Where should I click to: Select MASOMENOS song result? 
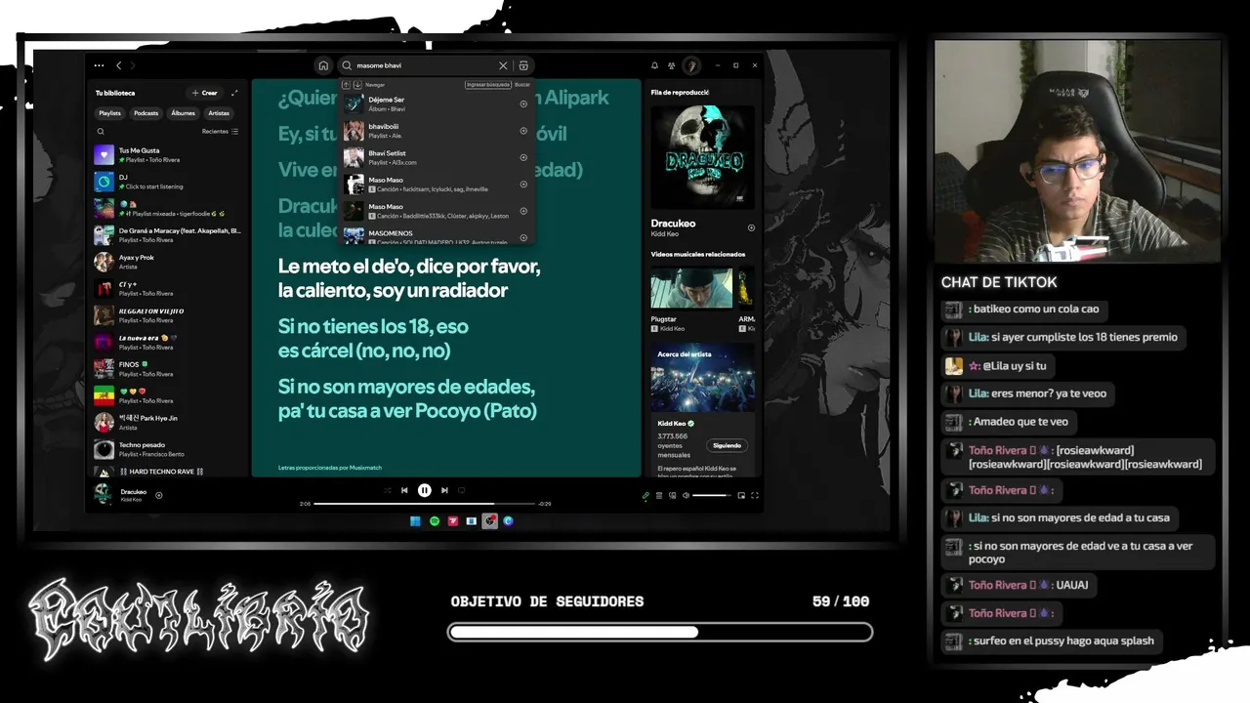[x=437, y=236]
